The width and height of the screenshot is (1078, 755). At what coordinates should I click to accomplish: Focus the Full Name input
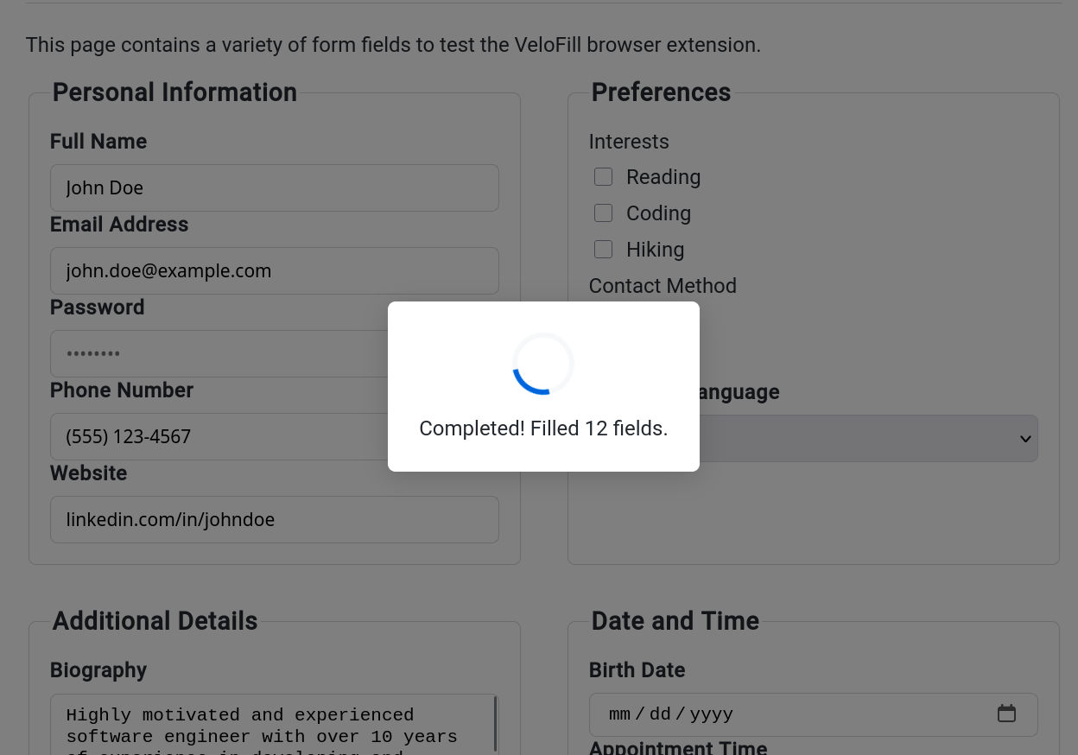click(x=274, y=187)
